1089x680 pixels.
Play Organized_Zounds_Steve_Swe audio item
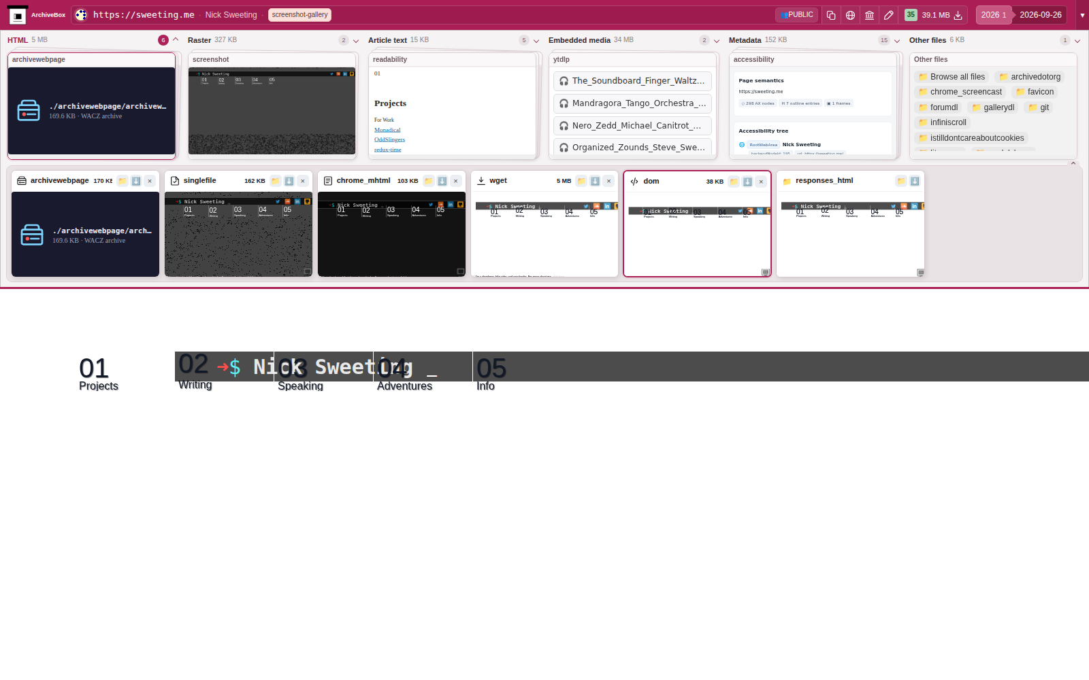632,147
